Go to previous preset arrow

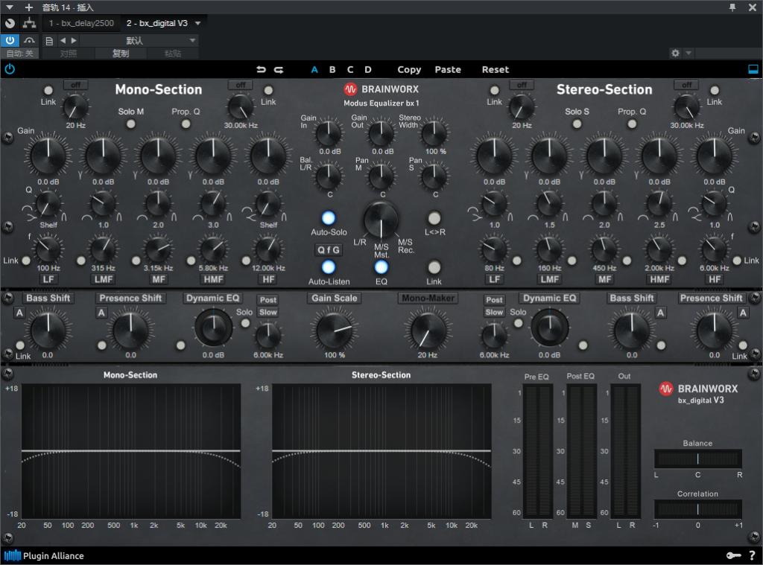[x=63, y=40]
